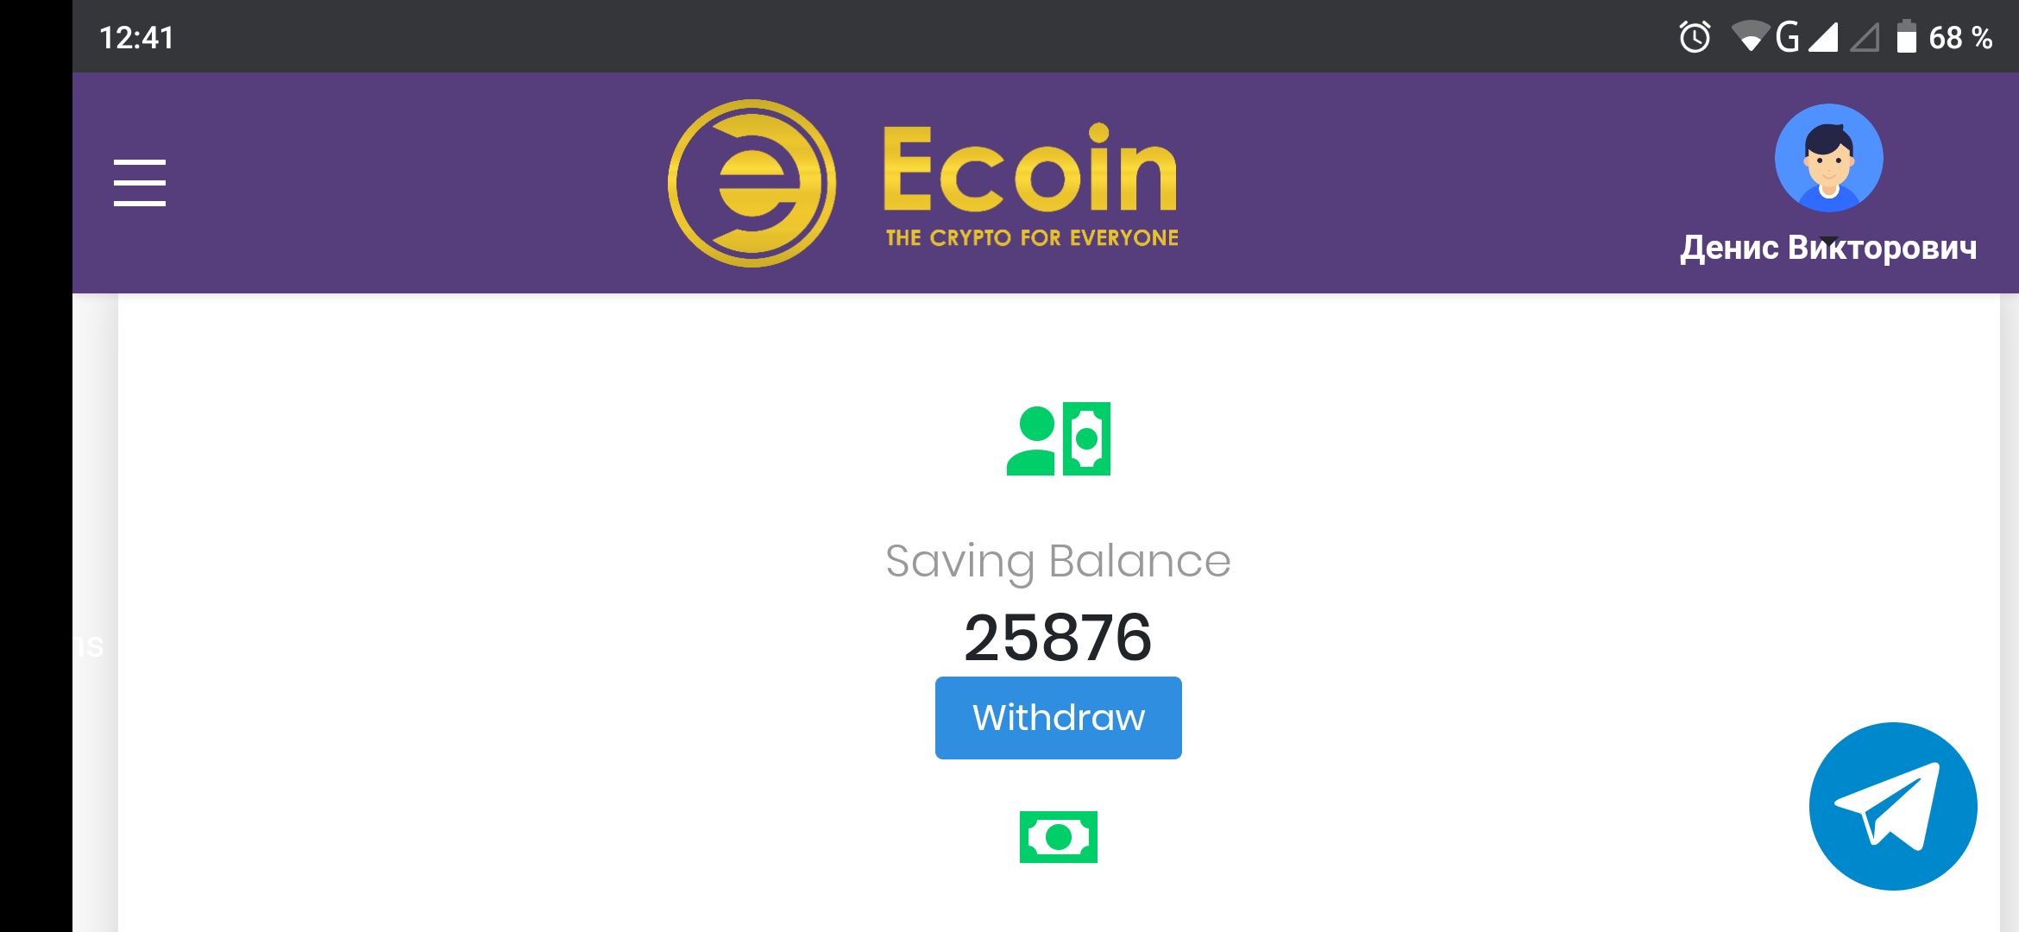This screenshot has width=2019, height=932.
Task: Tap the green banknote icon below Withdraw
Action: [1059, 836]
